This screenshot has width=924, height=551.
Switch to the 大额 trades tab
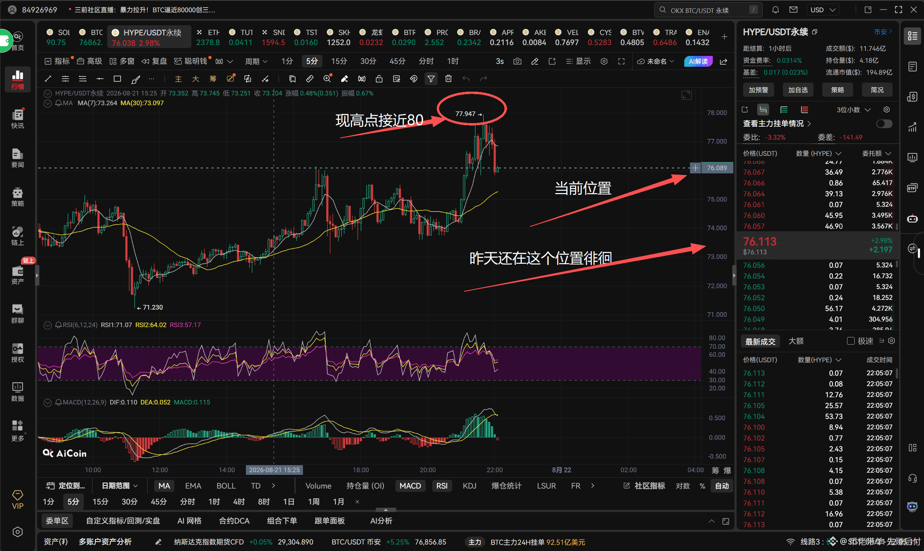click(796, 341)
